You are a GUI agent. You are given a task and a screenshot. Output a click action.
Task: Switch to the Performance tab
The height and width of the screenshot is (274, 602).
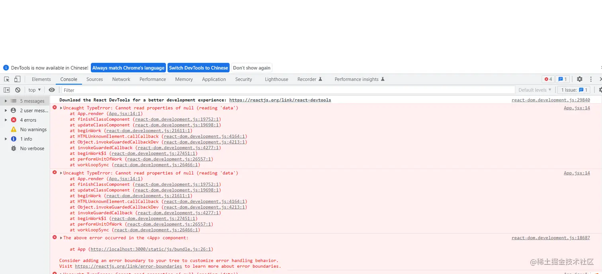(153, 79)
